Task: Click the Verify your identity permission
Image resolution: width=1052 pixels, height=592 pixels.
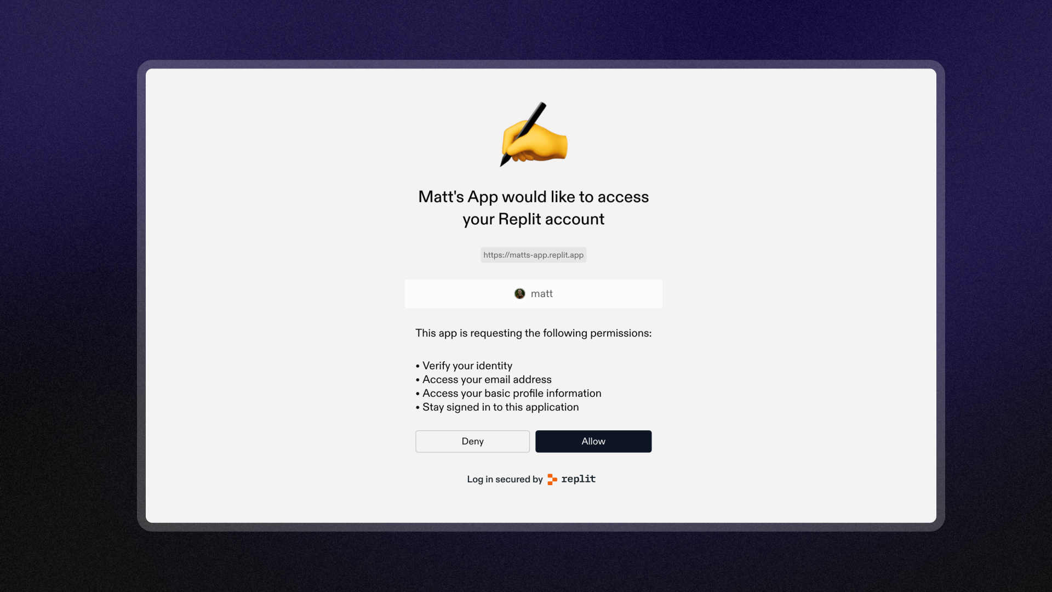Action: click(467, 366)
